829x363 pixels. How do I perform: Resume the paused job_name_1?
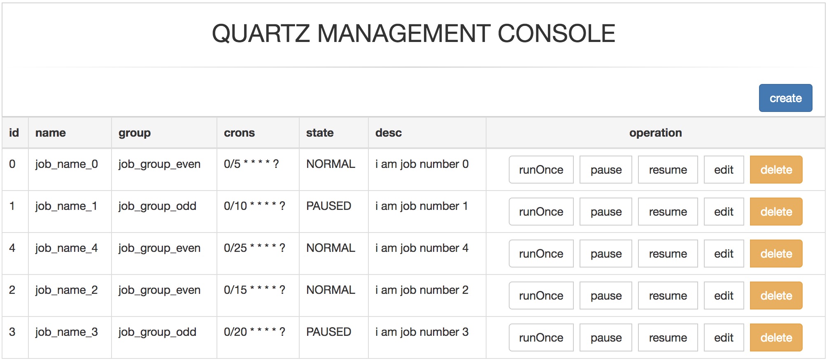pyautogui.click(x=668, y=212)
